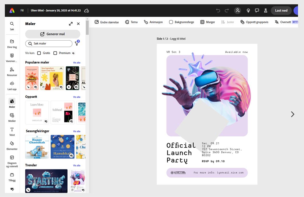Enable the Gratis filter checkbox
Image resolution: width=304 pixels, height=197 pixels.
[x=39, y=53]
